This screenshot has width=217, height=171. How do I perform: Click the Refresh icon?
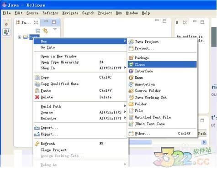(x=37, y=144)
